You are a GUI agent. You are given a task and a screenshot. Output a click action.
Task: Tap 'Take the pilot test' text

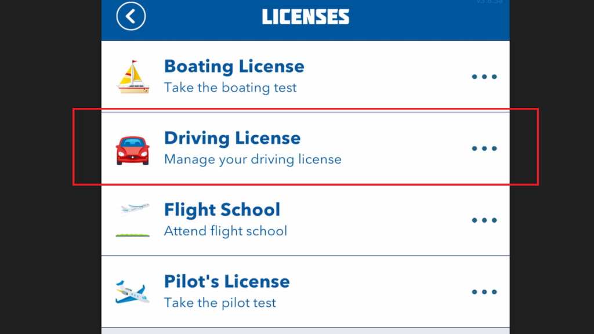coord(219,302)
